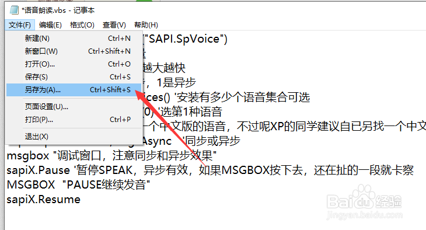Image resolution: width=426 pixels, height=230 pixels.
Task: Select 保存(S) menu entry
Action: click(74, 77)
